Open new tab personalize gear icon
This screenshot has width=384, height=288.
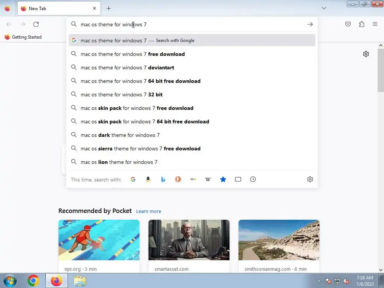[x=366, y=54]
